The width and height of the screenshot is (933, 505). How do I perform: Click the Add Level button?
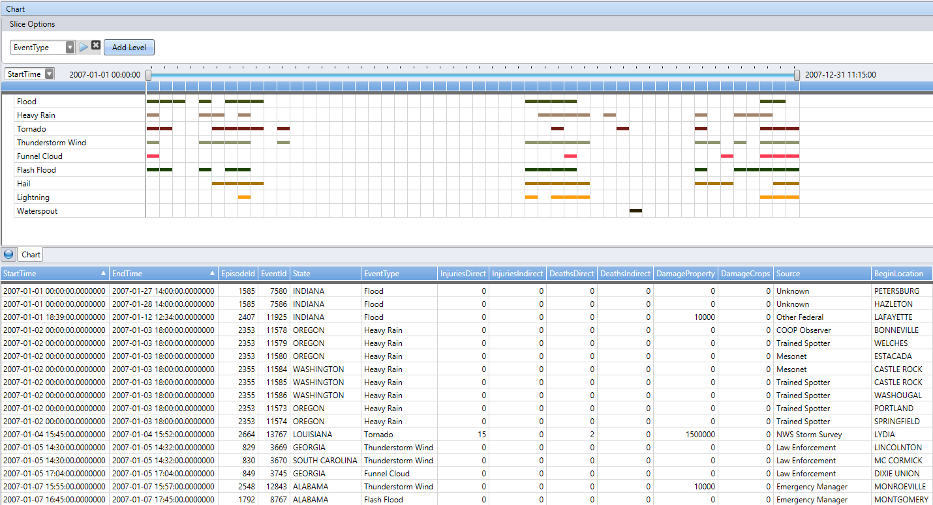129,47
